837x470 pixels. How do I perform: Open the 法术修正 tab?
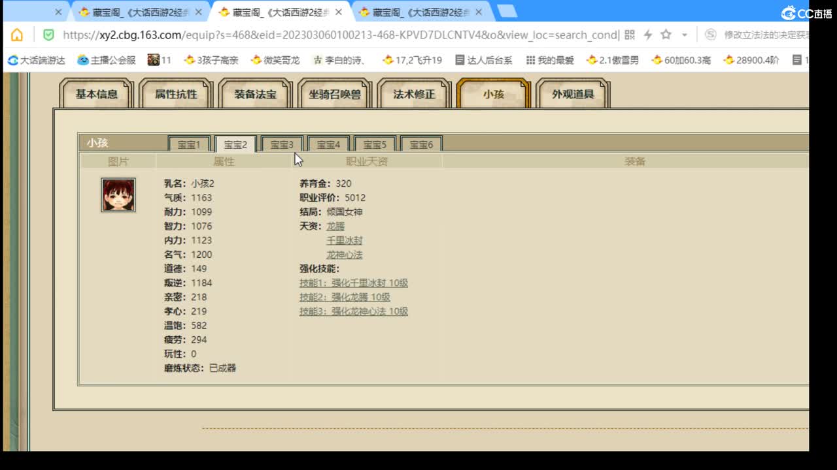click(x=415, y=94)
